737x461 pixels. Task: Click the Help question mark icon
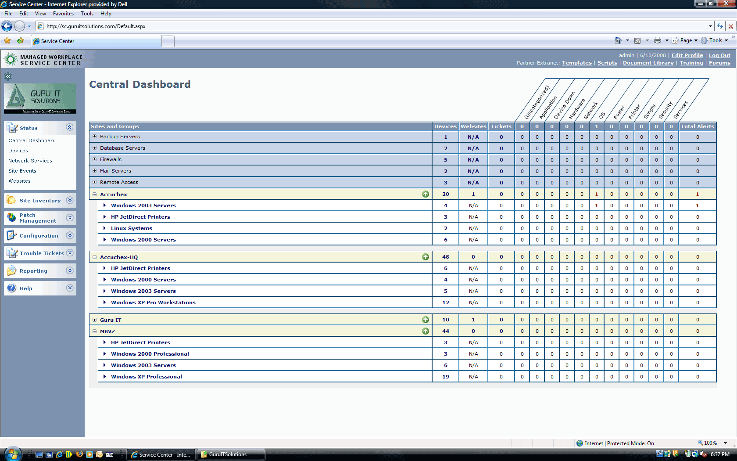tap(11, 288)
